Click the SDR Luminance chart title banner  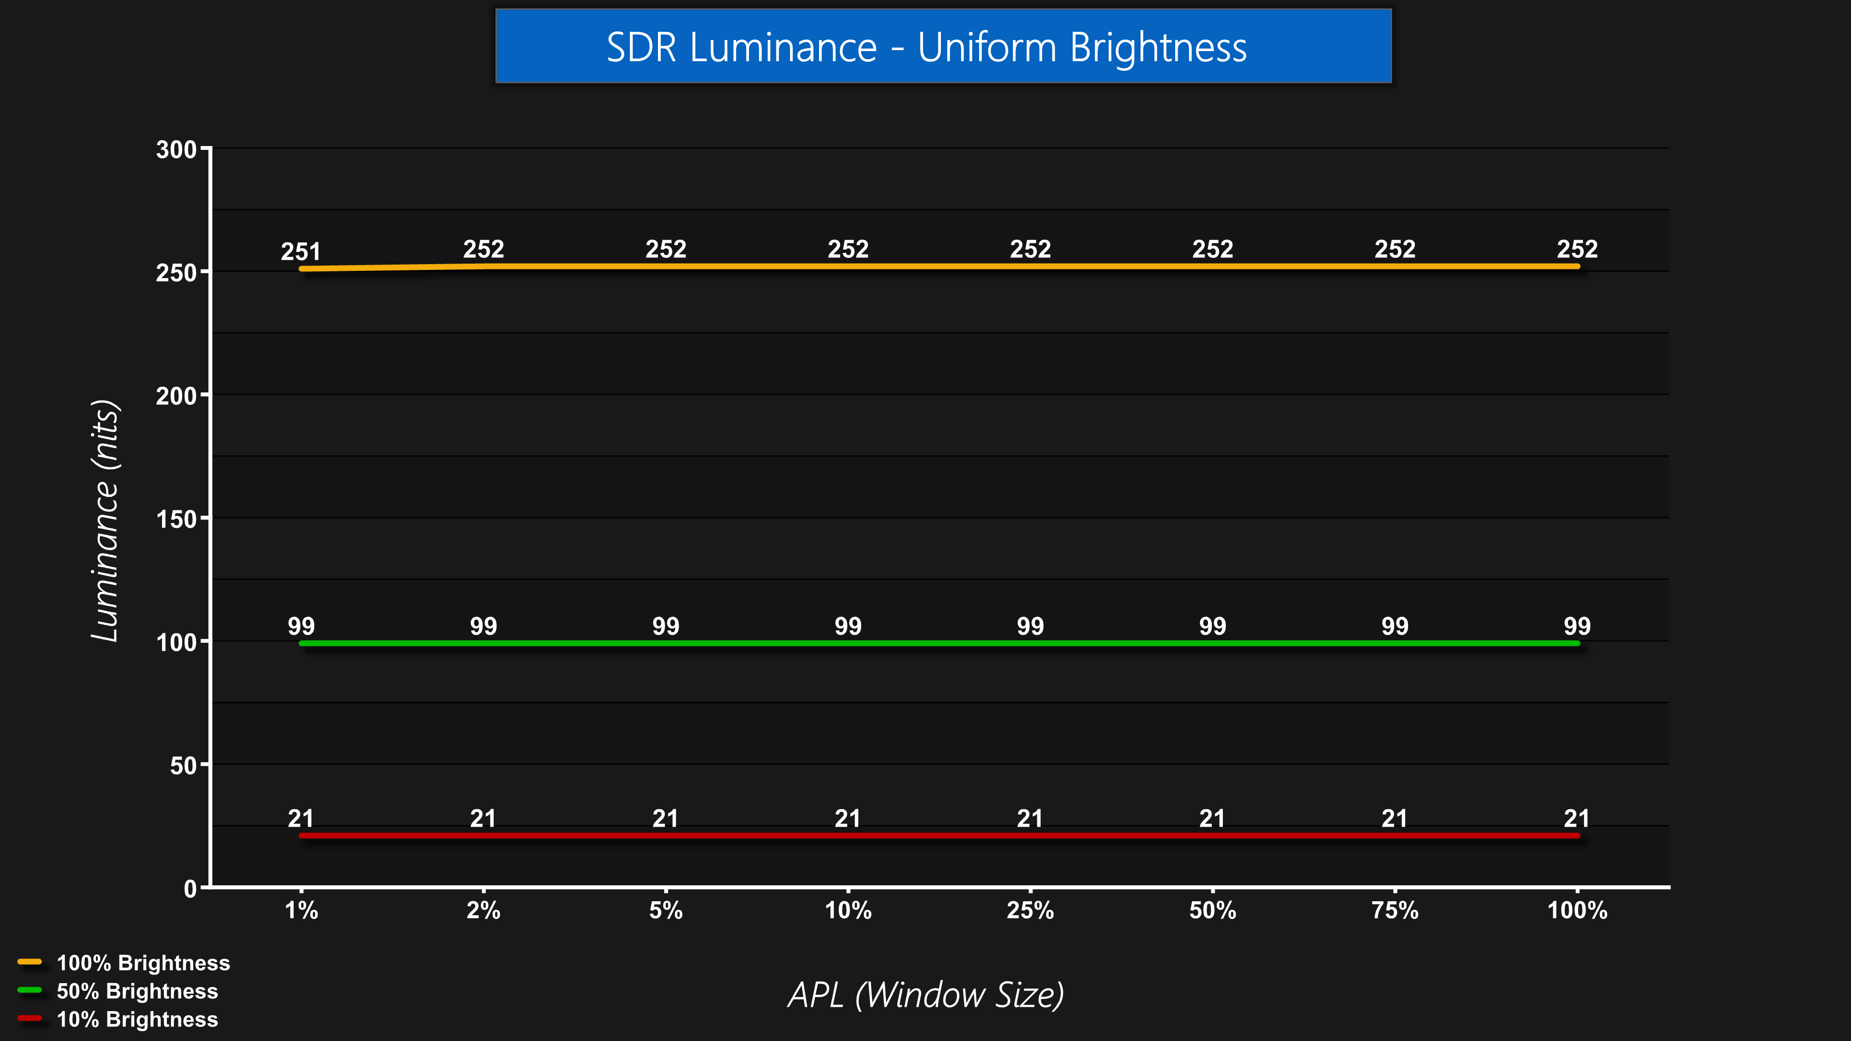click(943, 47)
